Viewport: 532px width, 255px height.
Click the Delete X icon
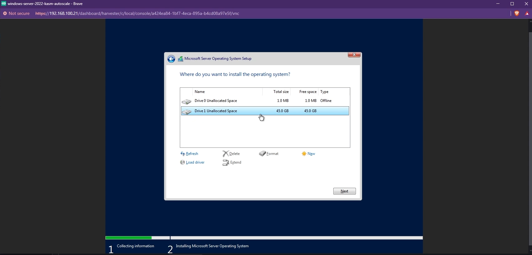pos(225,154)
